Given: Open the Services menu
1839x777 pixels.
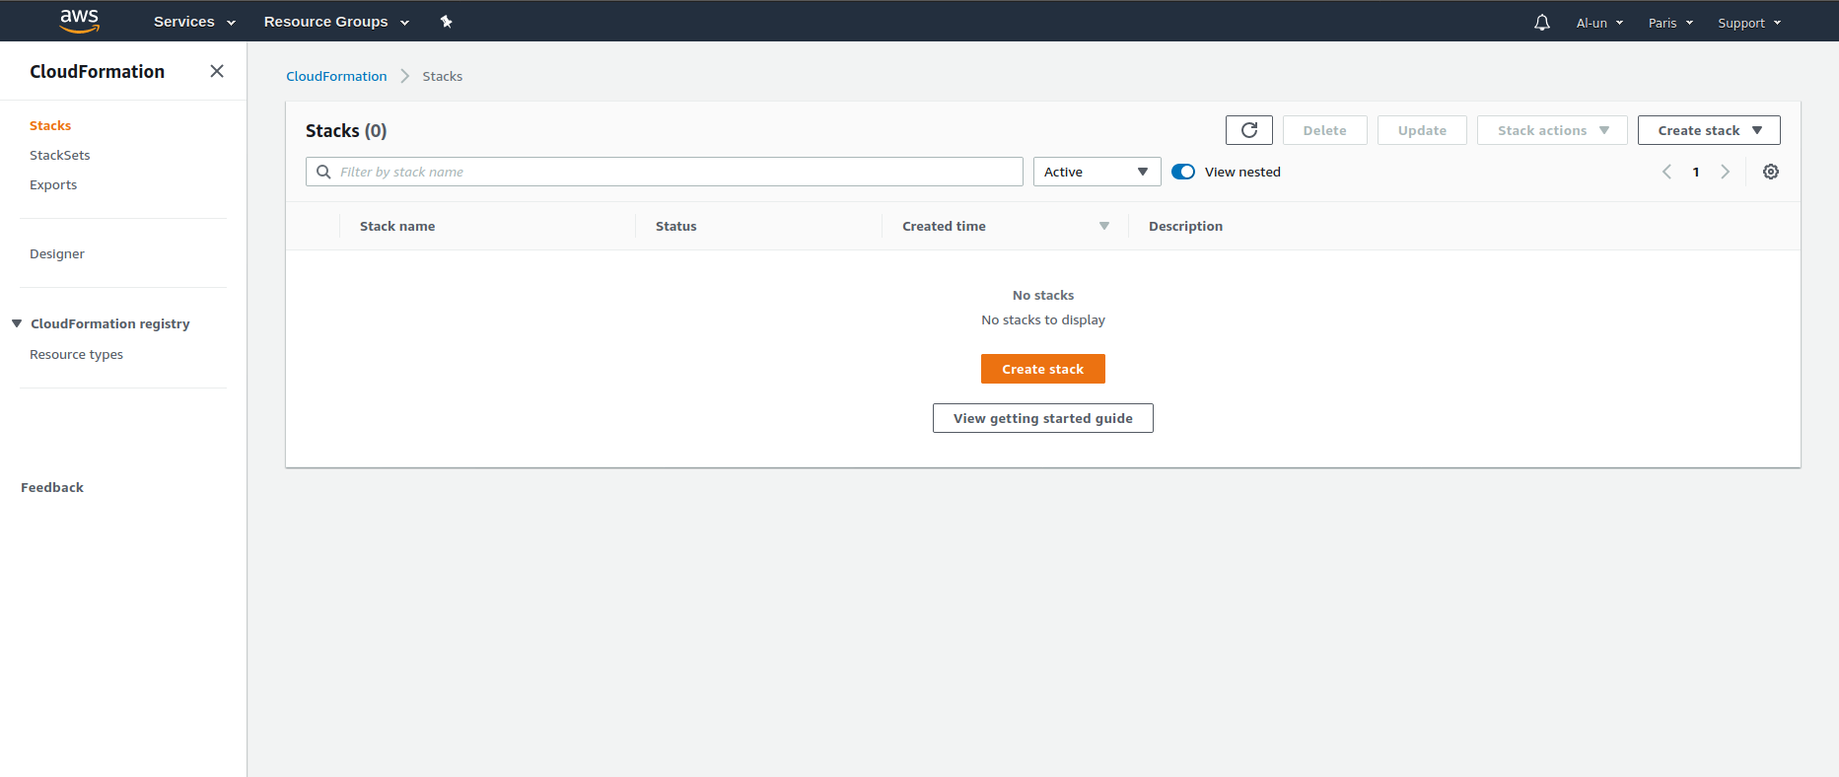Looking at the screenshot, I should (194, 22).
